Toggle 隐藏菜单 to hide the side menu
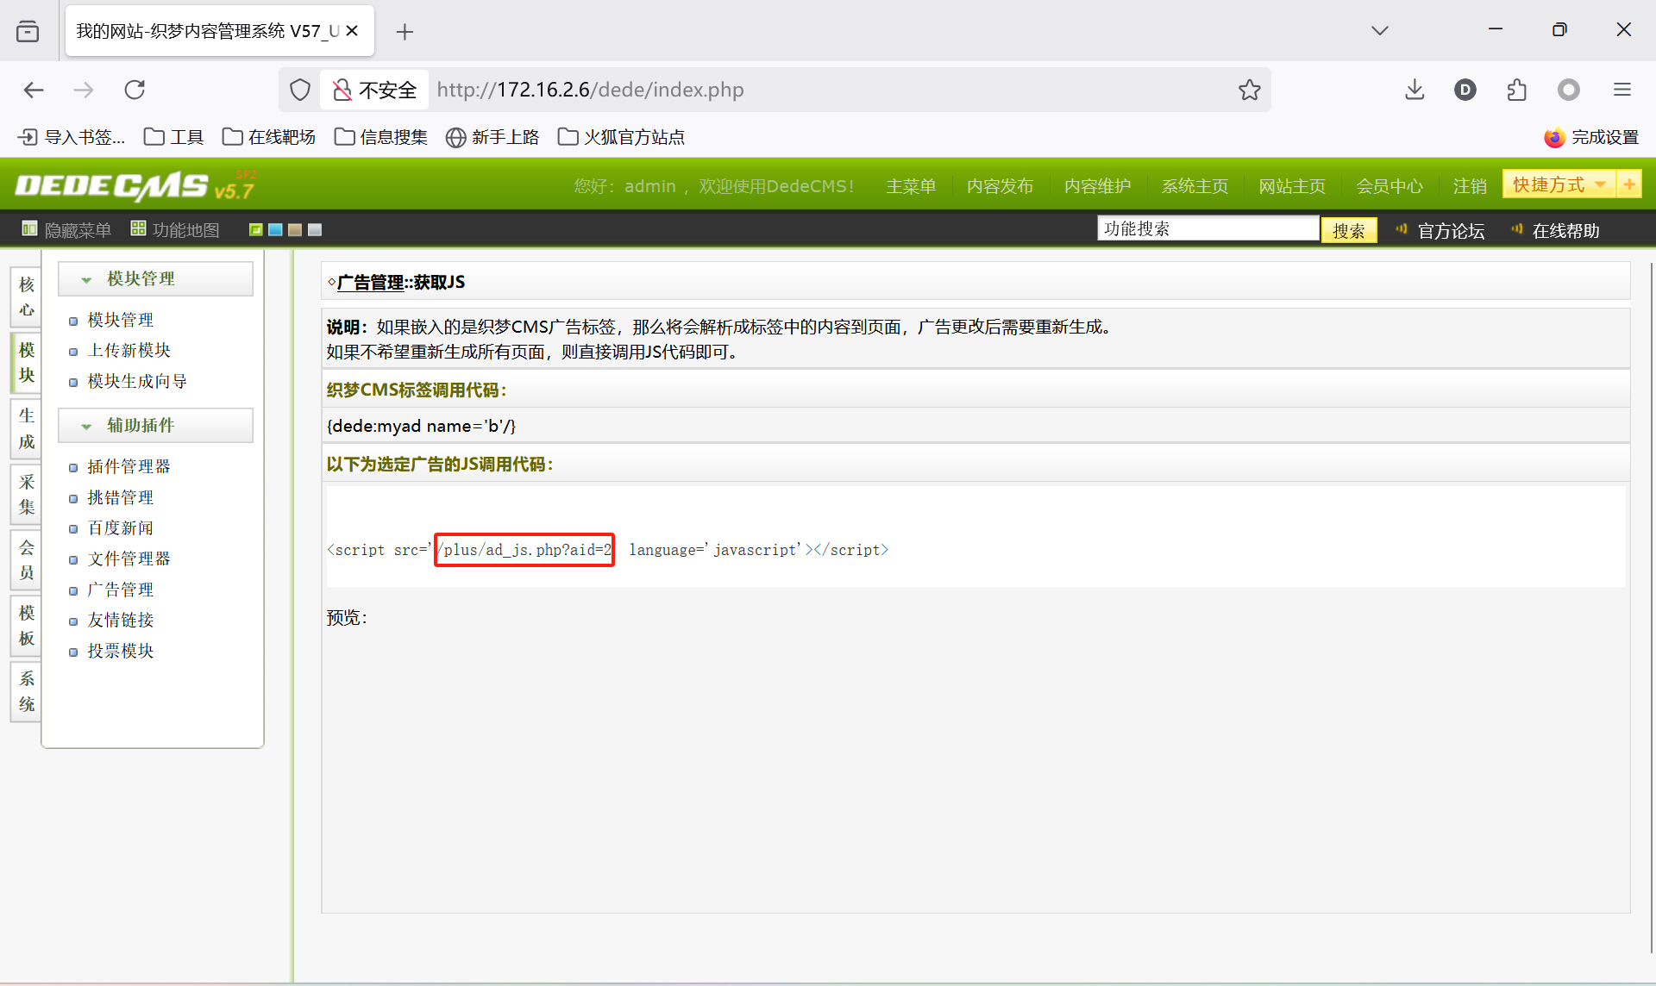Viewport: 1656px width, 986px height. pyautogui.click(x=66, y=230)
